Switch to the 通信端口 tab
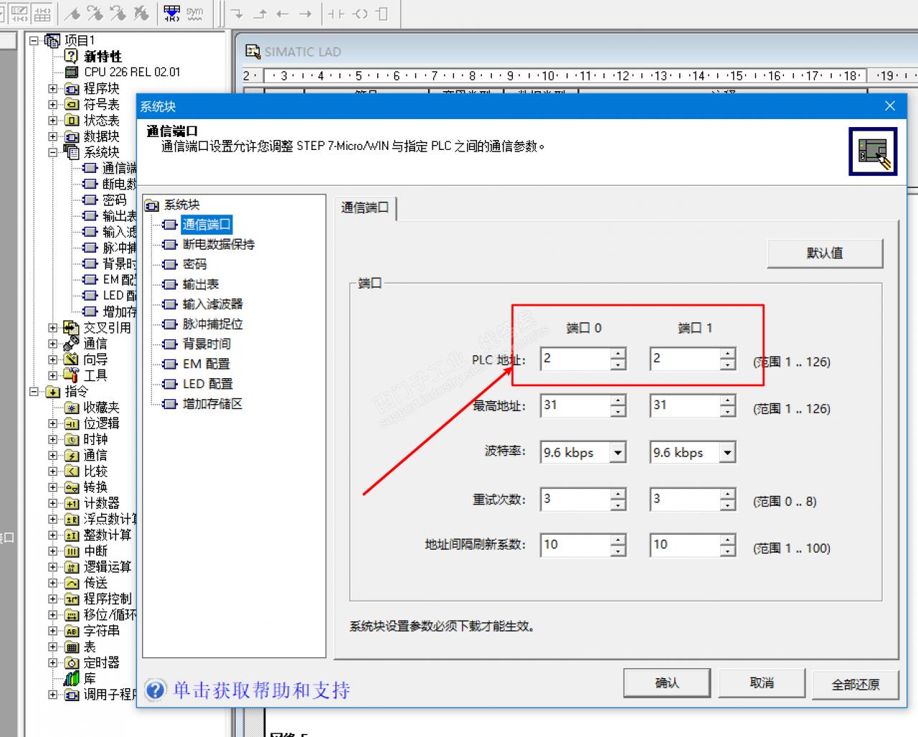The image size is (918, 737). (x=365, y=207)
